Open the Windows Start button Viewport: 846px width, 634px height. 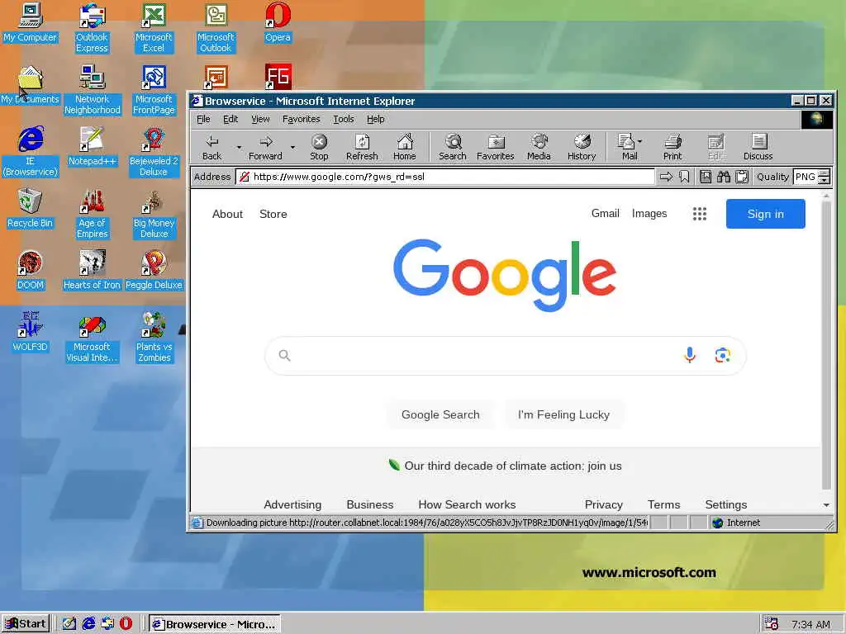pos(26,624)
